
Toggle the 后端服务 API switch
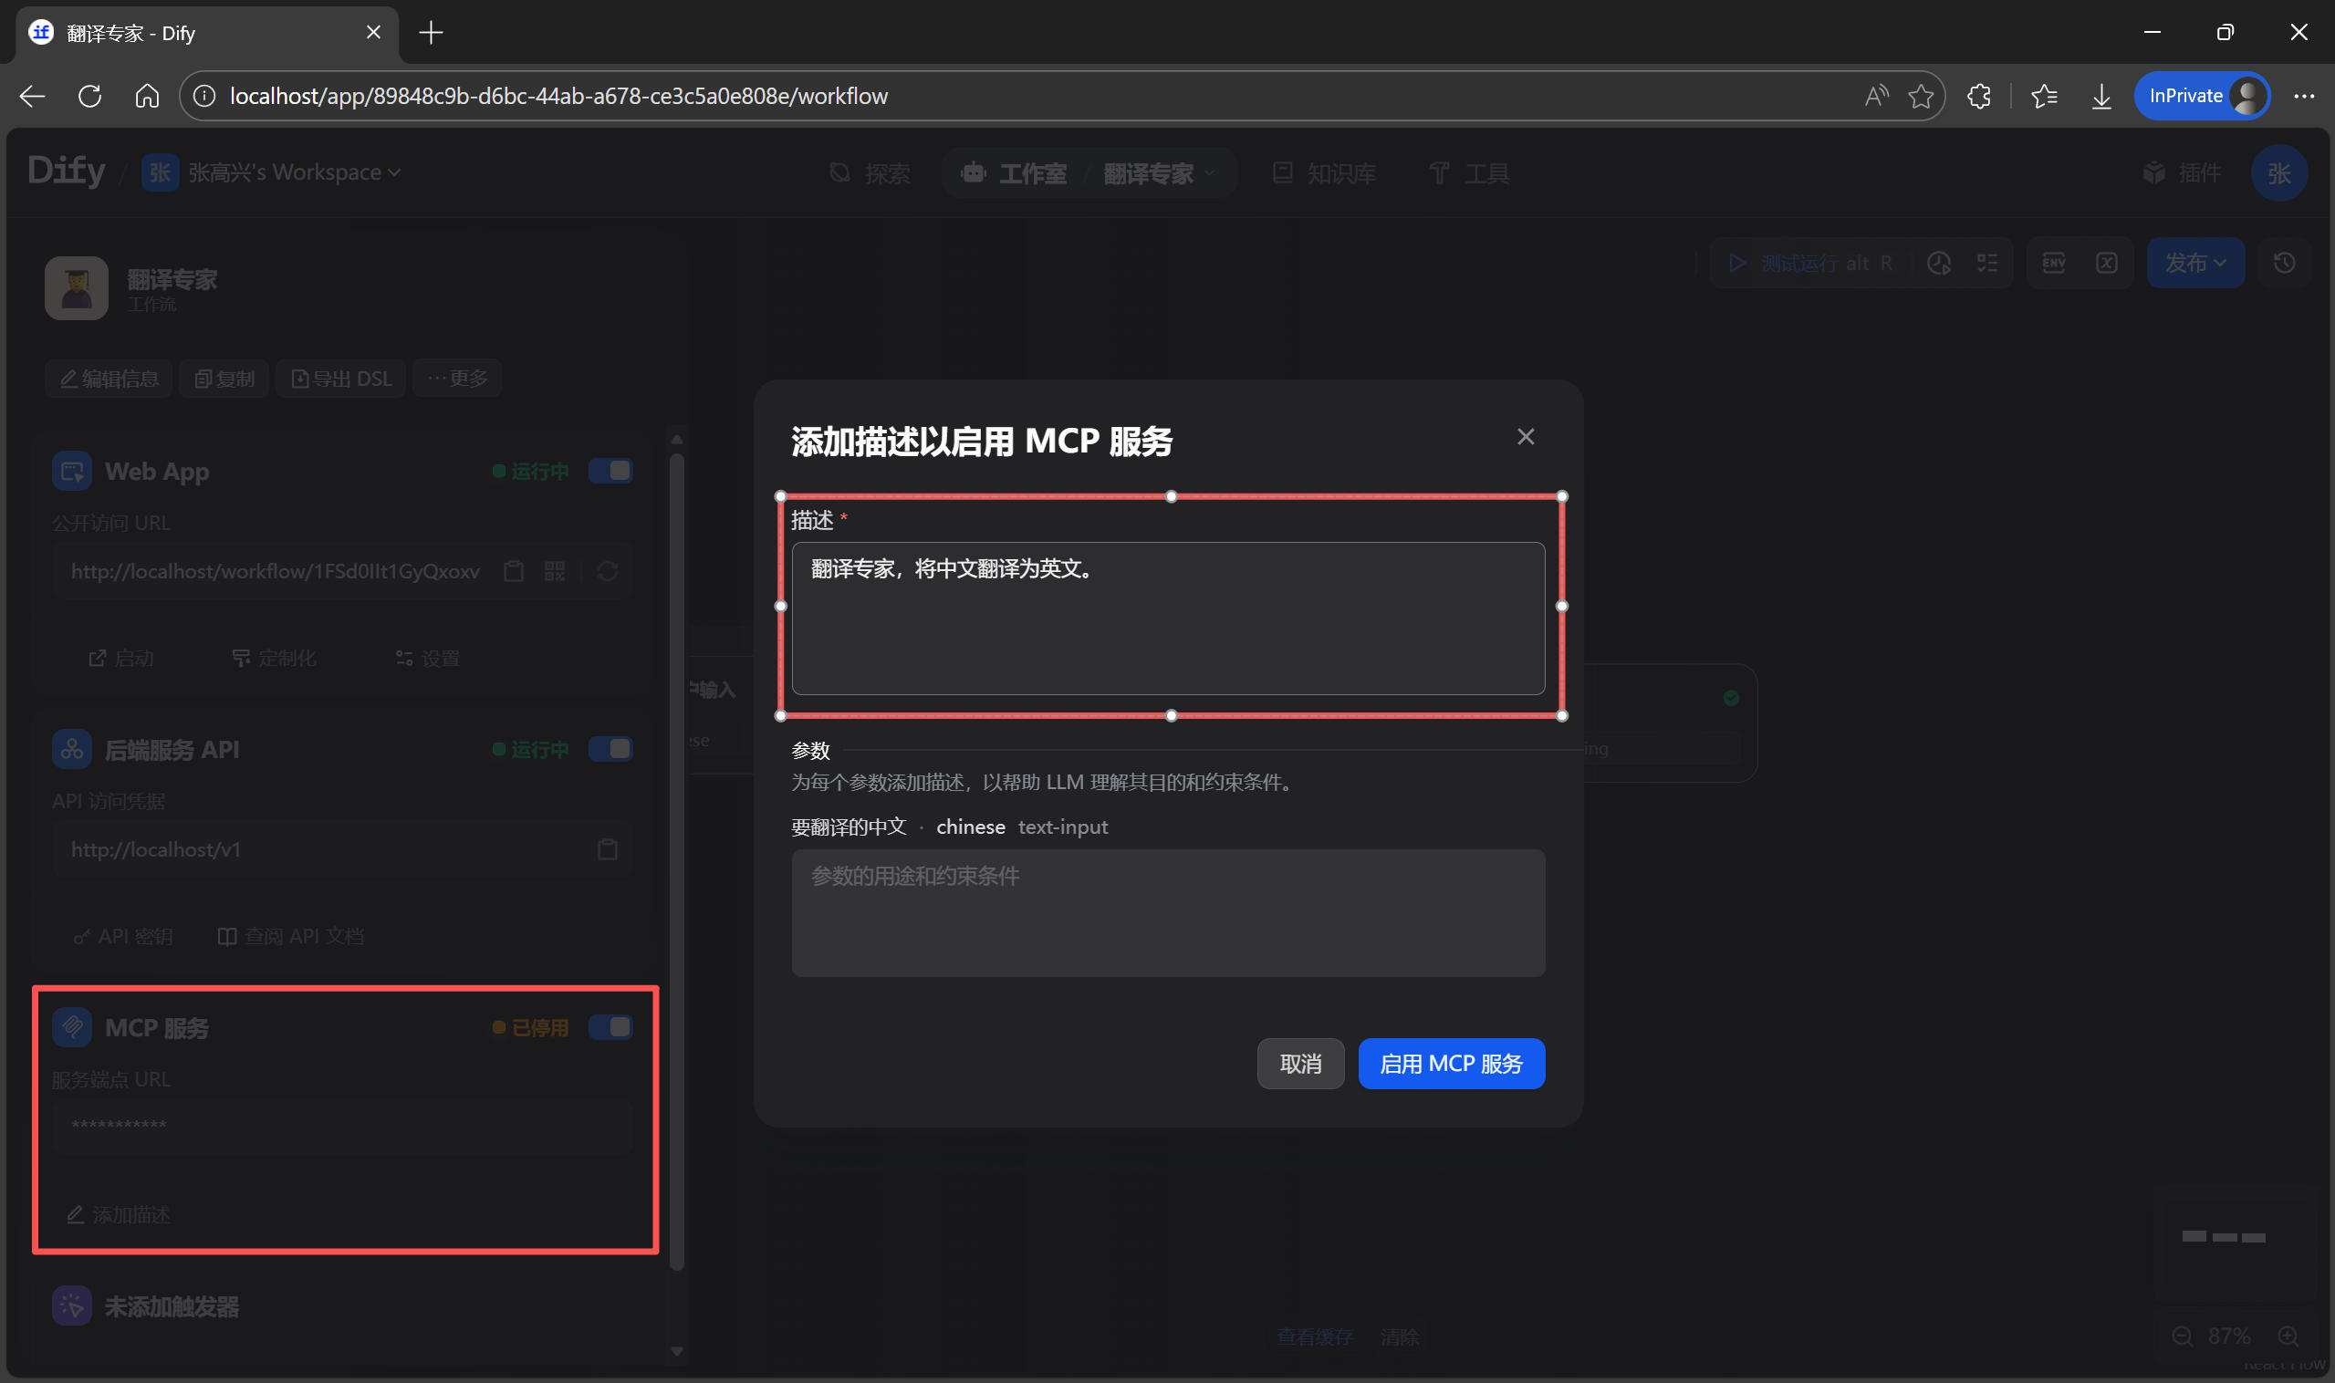610,749
